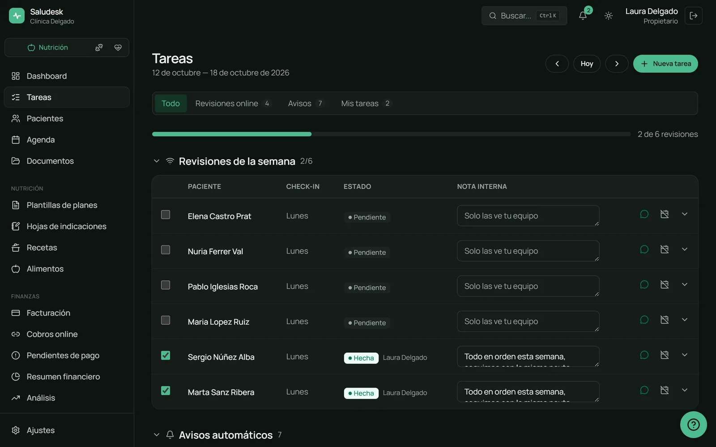This screenshot has height=447, width=716.
Task: Toggle the light theme sun icon
Action: [x=609, y=16]
